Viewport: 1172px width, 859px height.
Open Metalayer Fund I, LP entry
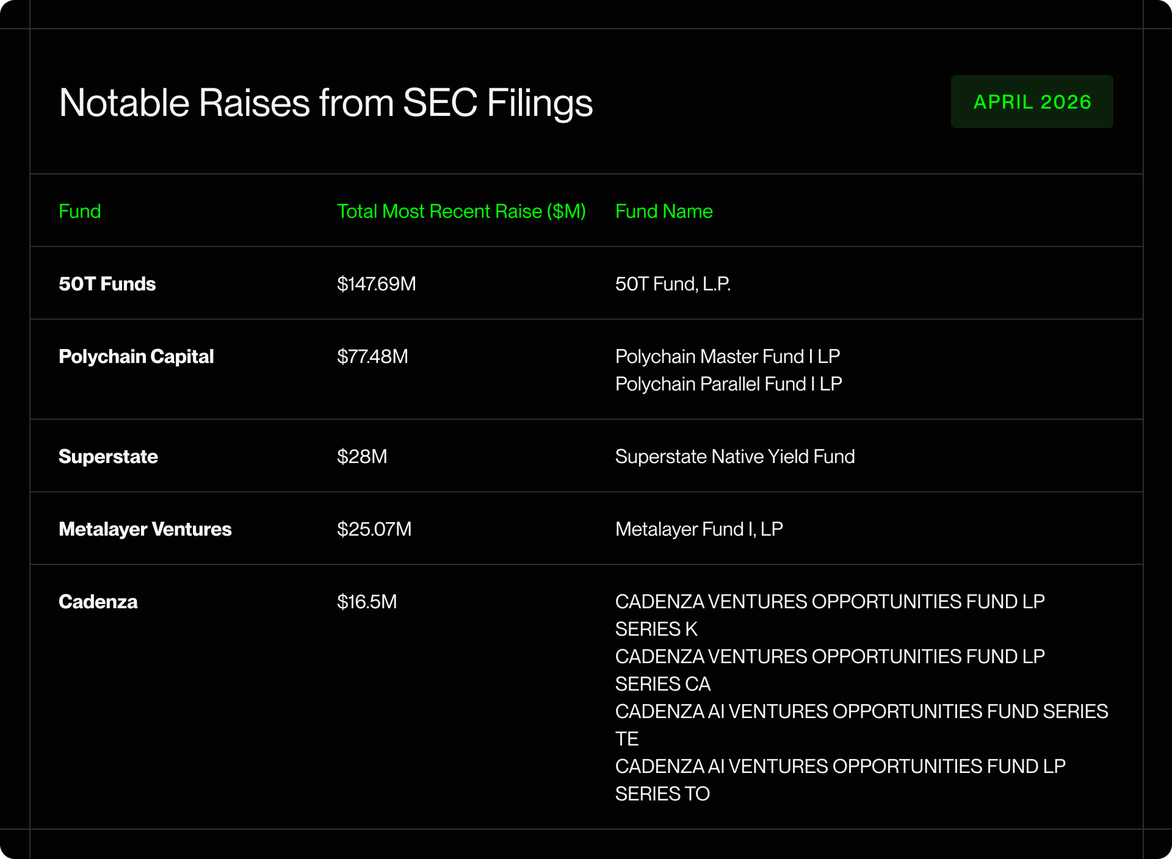(x=699, y=529)
